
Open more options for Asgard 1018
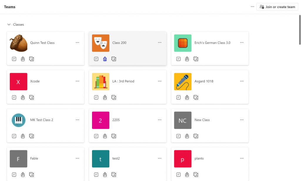242,81
